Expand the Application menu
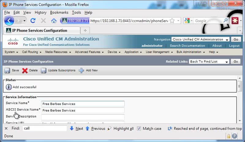 click(133, 52)
